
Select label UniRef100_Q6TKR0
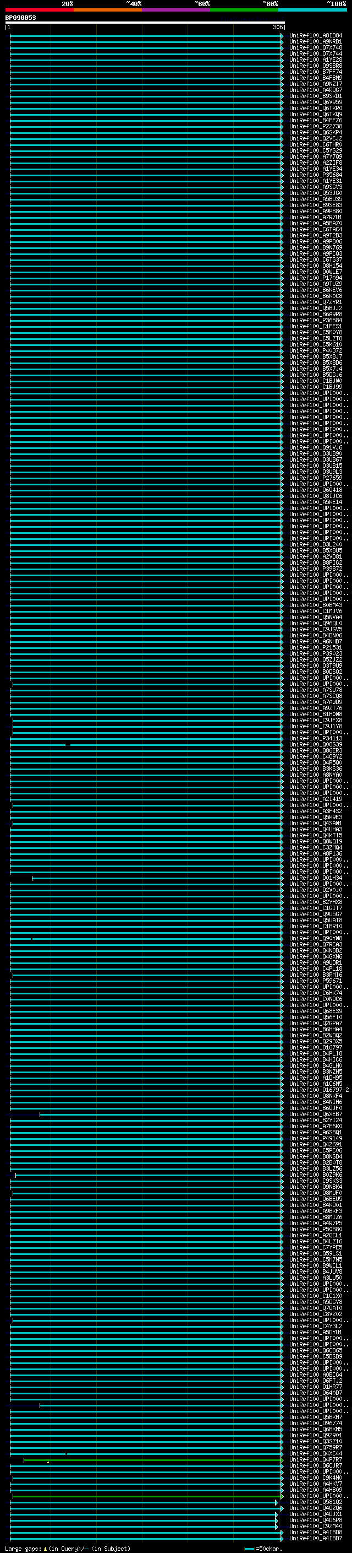click(316, 108)
